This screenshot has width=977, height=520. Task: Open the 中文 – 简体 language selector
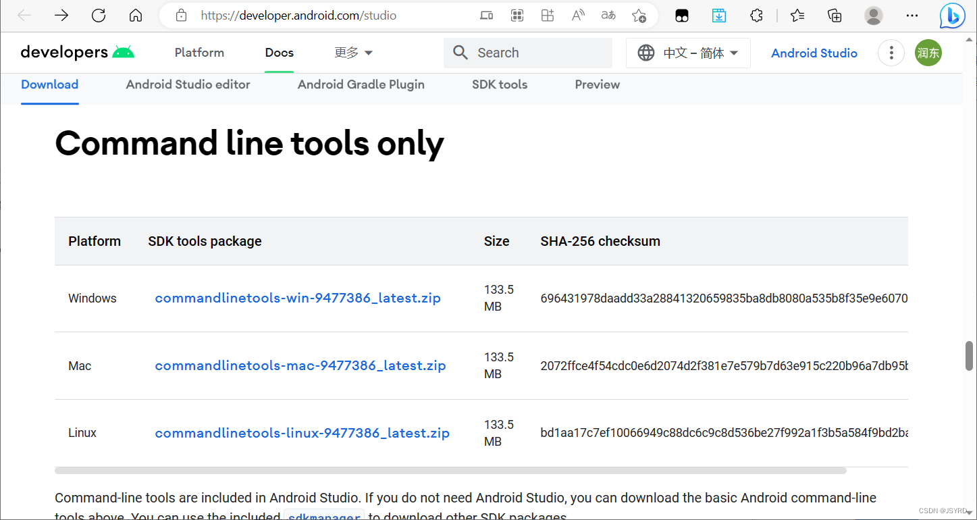click(x=688, y=53)
